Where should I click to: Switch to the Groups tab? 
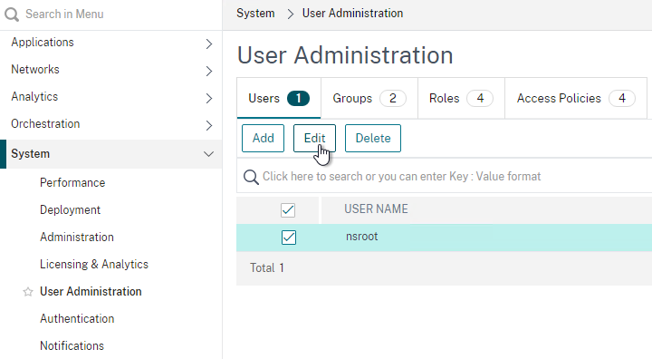(x=369, y=98)
